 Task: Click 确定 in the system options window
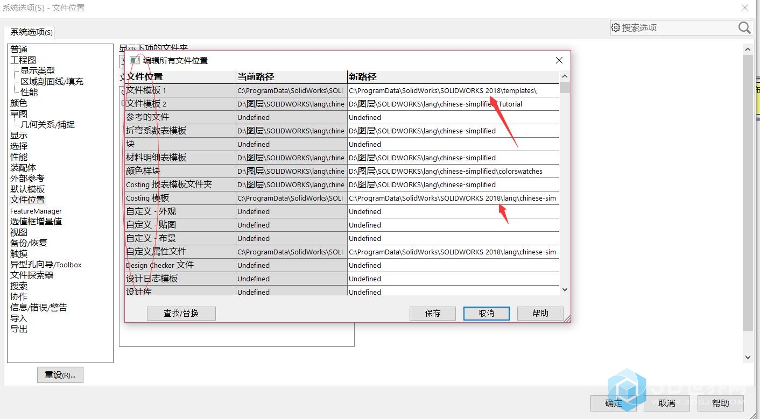pyautogui.click(x=614, y=403)
